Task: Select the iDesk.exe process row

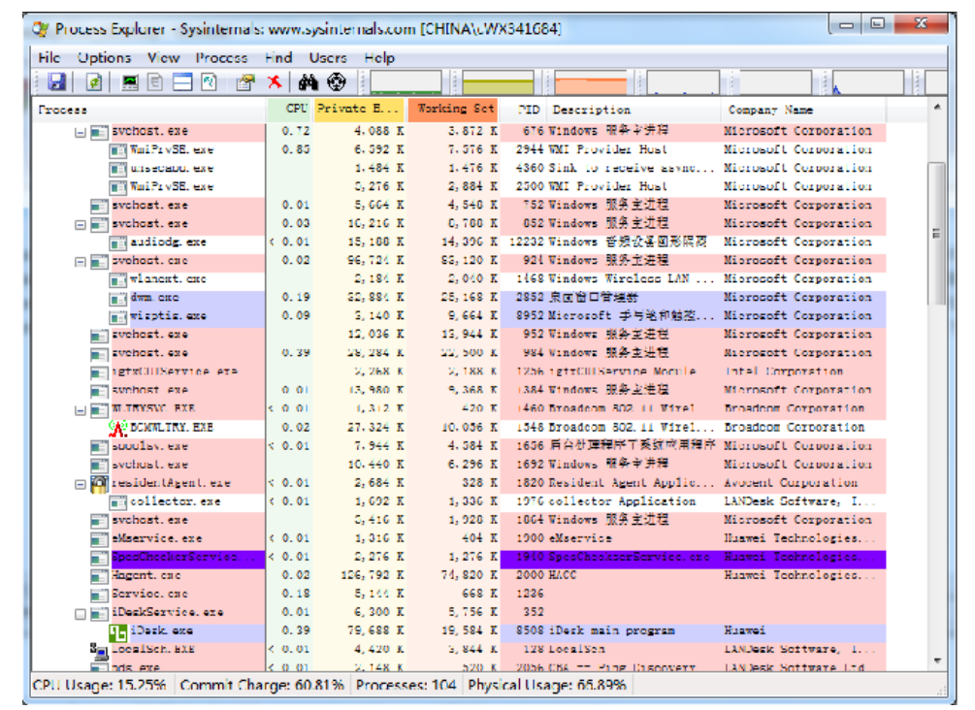Action: (460, 632)
